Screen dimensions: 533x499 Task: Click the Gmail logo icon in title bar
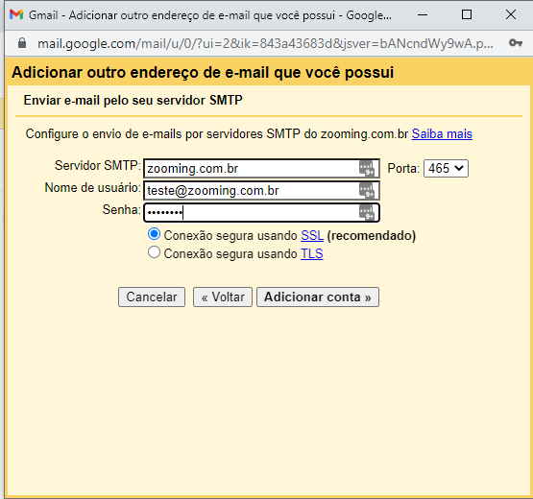pyautogui.click(x=16, y=14)
